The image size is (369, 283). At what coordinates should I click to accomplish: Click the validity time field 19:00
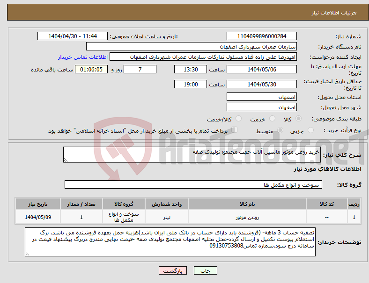coord(191,84)
